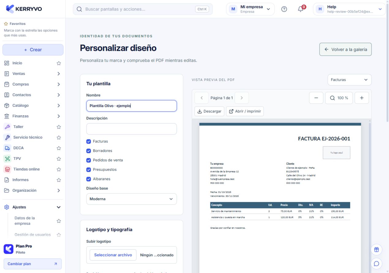
Task: Click the DECA truck icon
Action: point(7,148)
